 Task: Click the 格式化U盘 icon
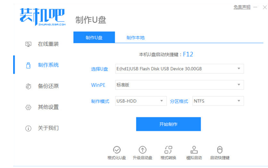coord(117,149)
